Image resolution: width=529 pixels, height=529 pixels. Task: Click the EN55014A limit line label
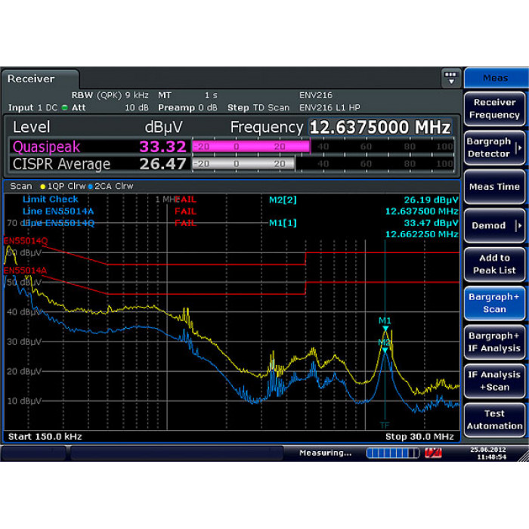point(25,271)
